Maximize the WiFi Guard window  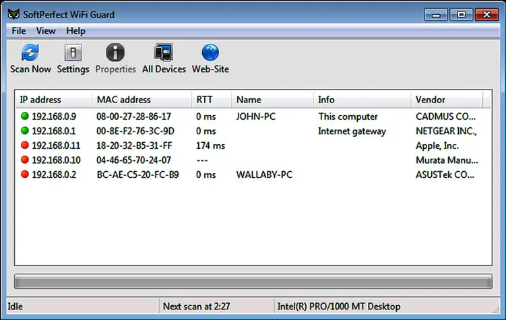(461, 15)
